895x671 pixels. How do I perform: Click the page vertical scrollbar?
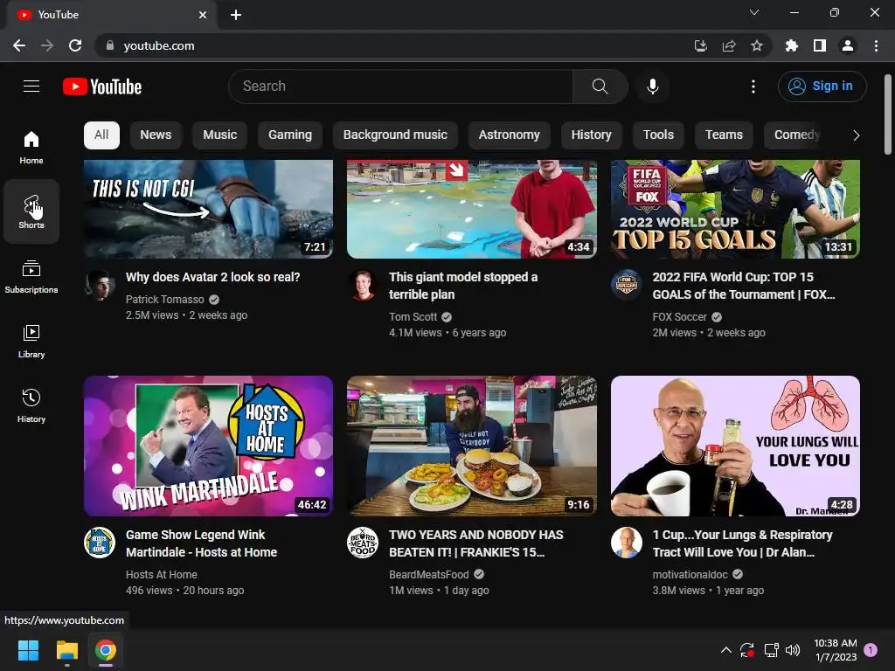tap(888, 114)
